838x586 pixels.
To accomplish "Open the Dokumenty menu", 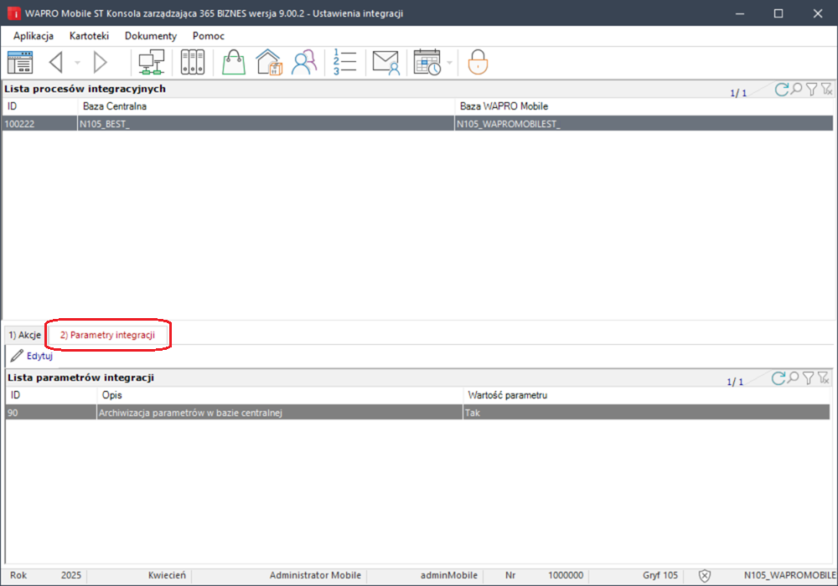I will click(151, 36).
